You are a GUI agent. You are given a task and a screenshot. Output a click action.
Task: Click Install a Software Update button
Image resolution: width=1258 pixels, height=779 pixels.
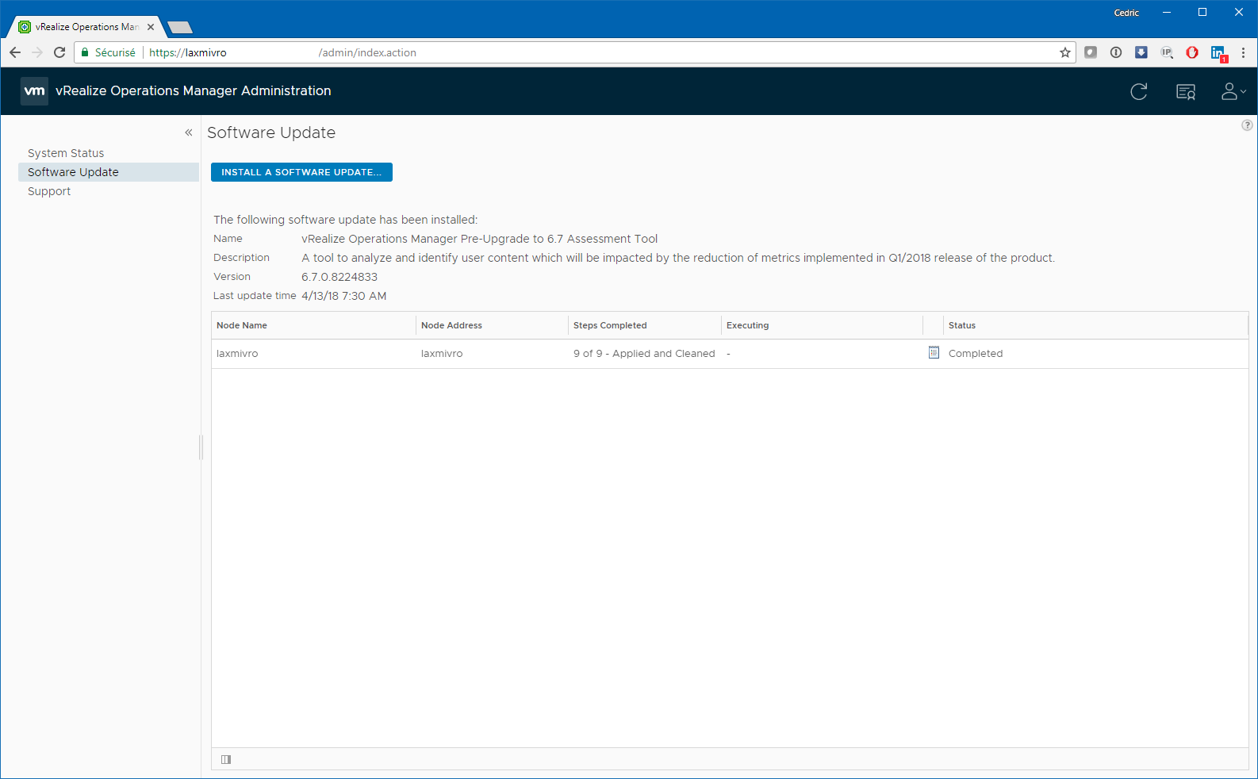301,172
